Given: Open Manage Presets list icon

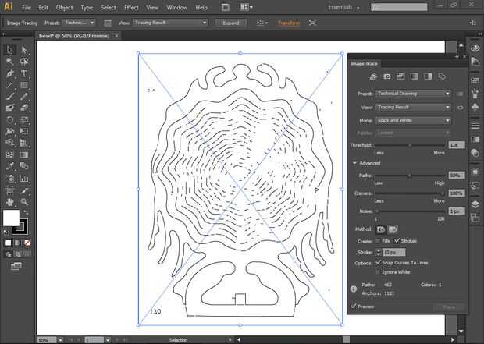Looking at the screenshot, I should pos(459,94).
